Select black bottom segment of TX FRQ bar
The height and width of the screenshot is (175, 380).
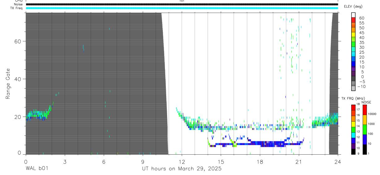tap(353, 152)
